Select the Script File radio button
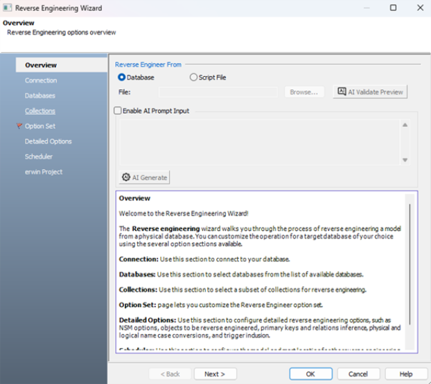 (x=193, y=78)
